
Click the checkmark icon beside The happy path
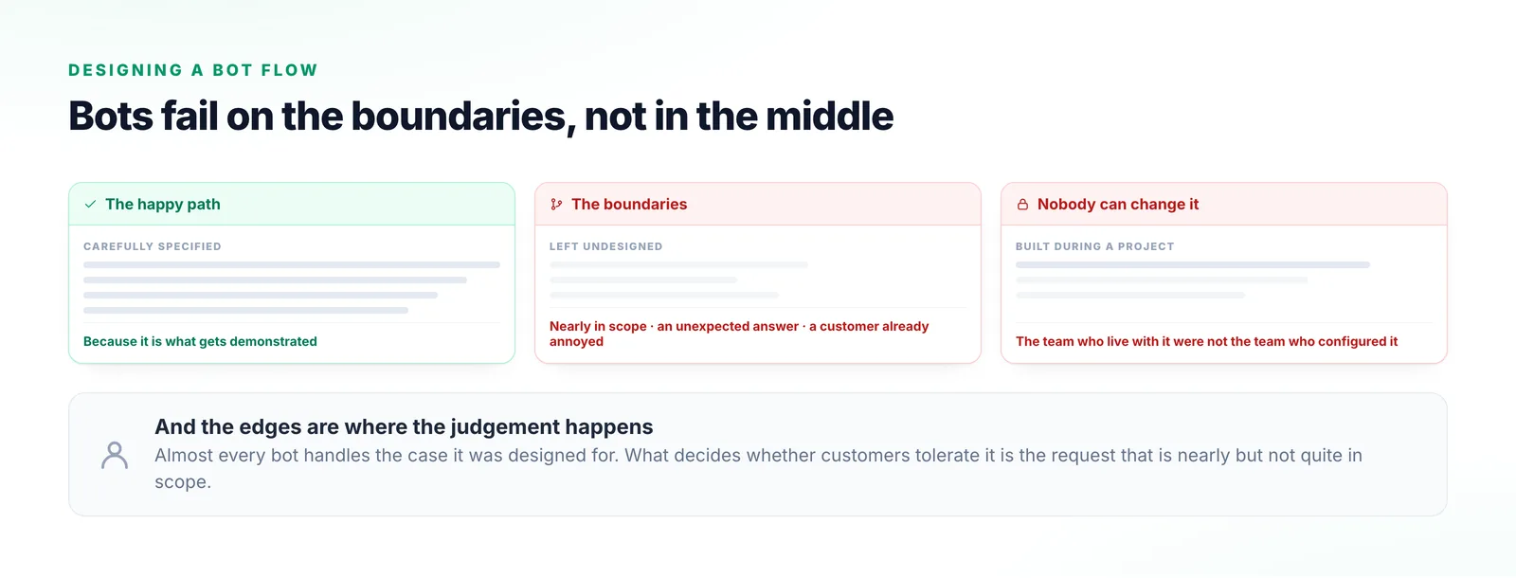point(90,205)
